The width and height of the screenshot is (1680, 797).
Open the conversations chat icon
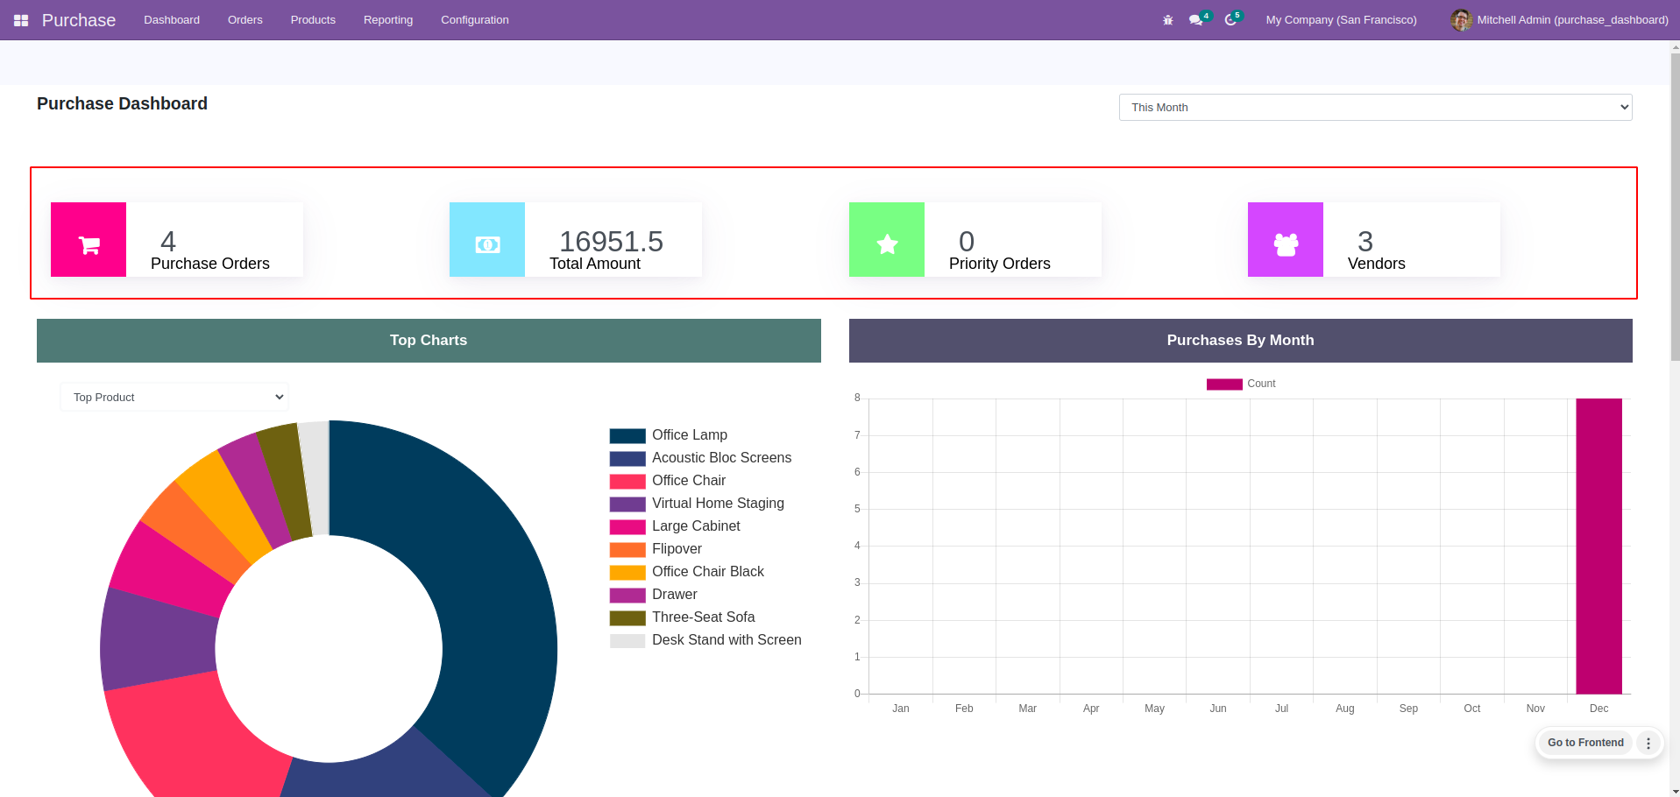click(x=1196, y=20)
